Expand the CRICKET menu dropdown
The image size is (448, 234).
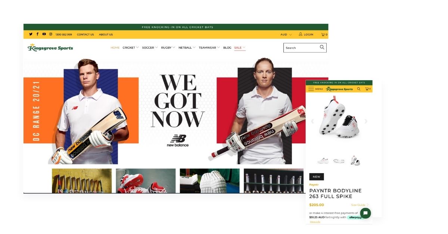(x=131, y=48)
